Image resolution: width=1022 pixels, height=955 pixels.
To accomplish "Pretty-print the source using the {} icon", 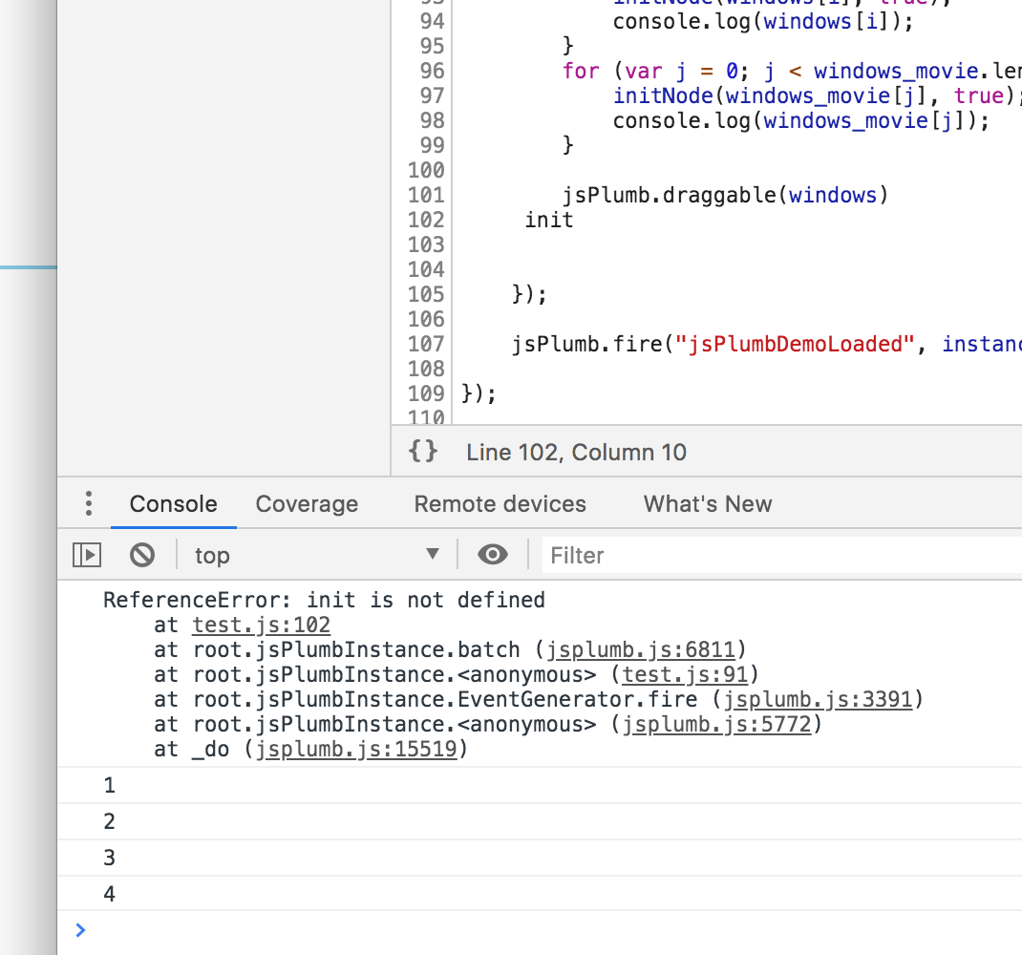I will click(422, 451).
